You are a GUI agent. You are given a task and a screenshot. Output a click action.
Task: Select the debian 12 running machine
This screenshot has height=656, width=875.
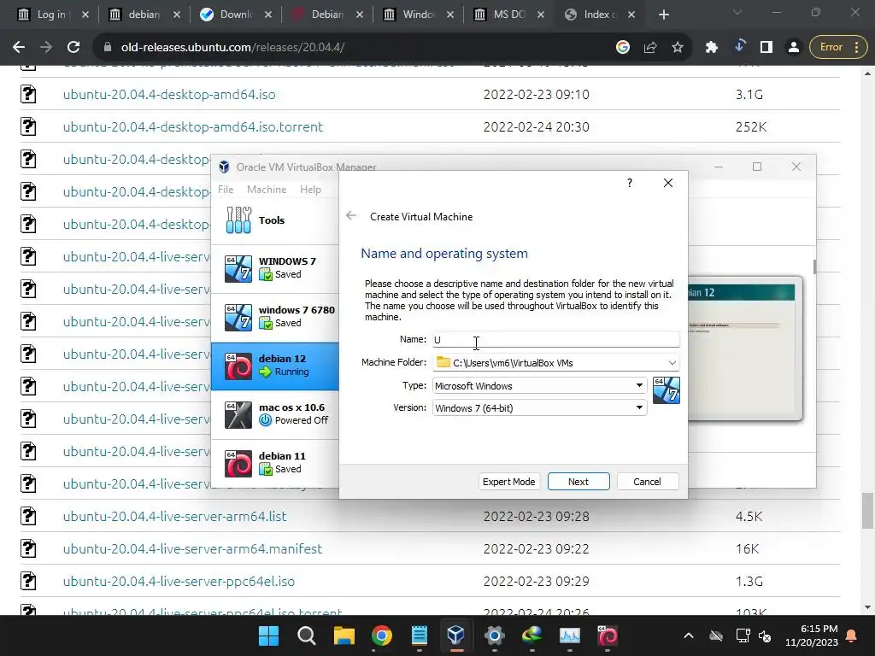tap(275, 366)
